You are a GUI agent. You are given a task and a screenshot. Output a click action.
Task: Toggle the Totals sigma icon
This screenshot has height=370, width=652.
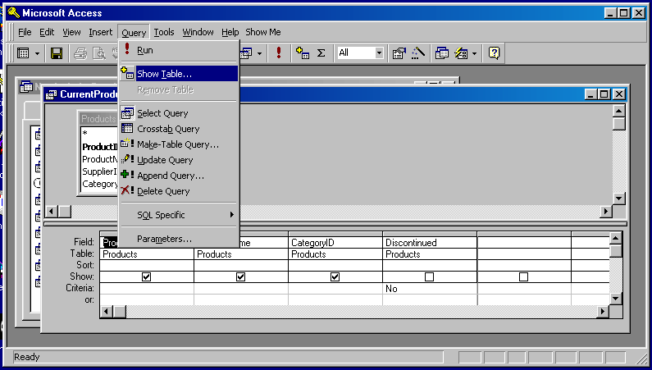tap(321, 53)
